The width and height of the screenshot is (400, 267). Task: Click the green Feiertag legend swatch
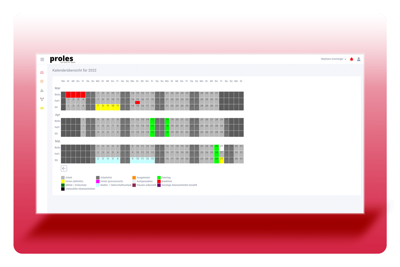[x=159, y=178]
